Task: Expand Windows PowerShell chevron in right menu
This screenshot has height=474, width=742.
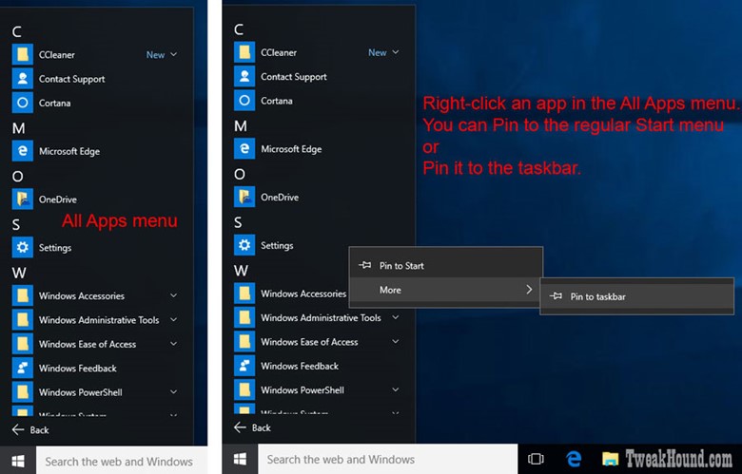Action: tap(396, 389)
